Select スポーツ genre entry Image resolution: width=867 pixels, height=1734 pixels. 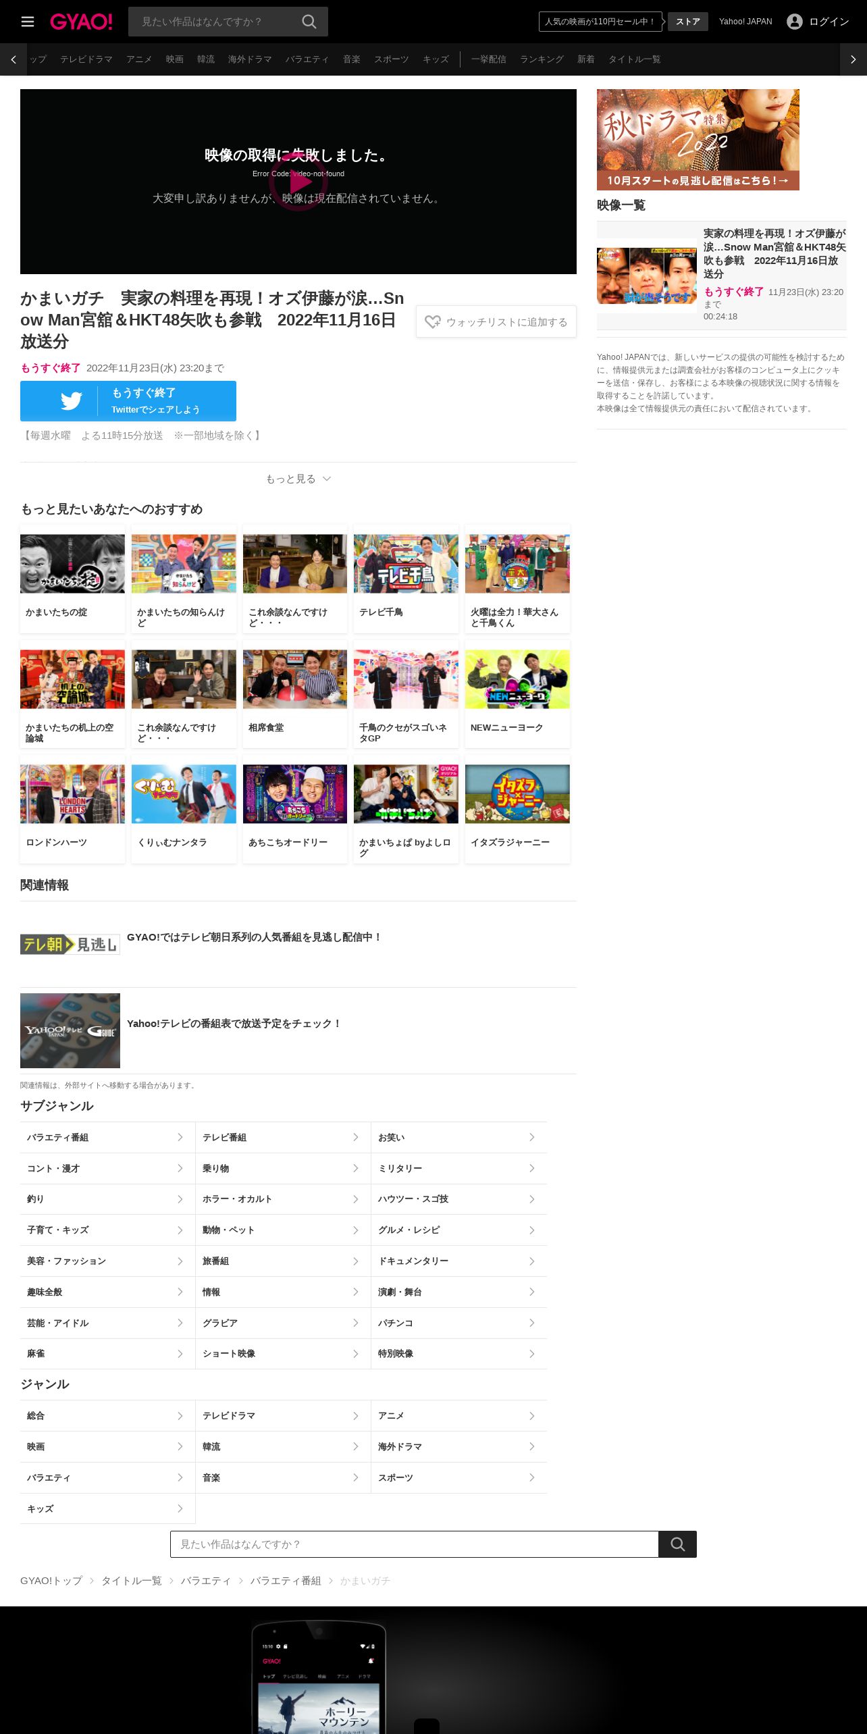(x=459, y=1477)
